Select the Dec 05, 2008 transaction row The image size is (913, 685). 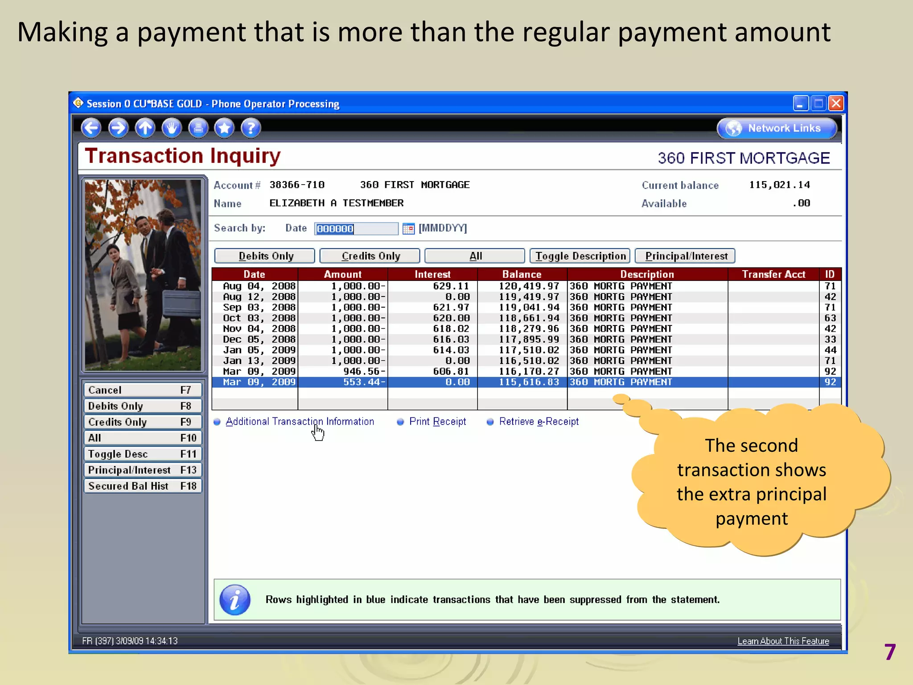(x=526, y=340)
